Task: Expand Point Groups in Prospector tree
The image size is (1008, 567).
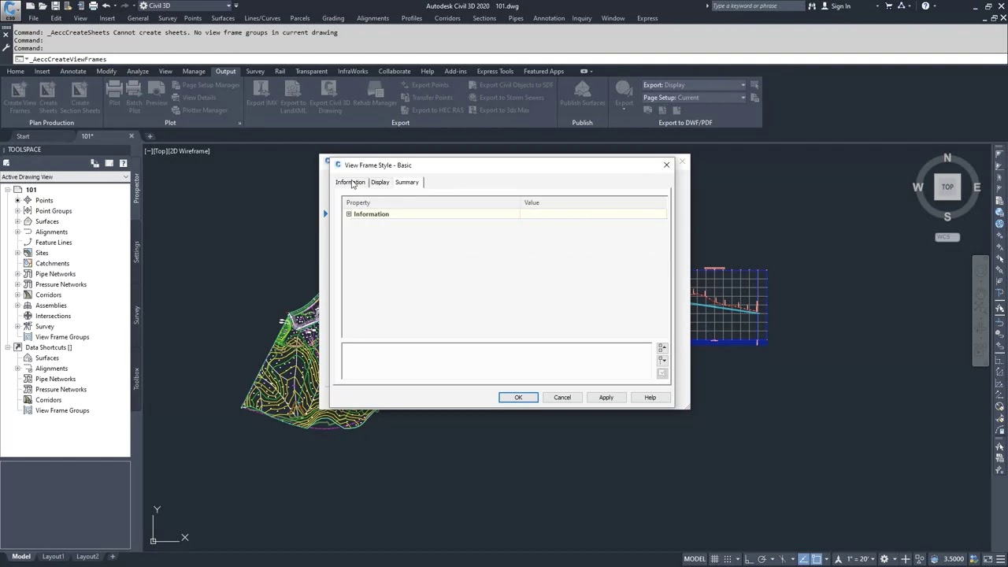Action: 17,211
